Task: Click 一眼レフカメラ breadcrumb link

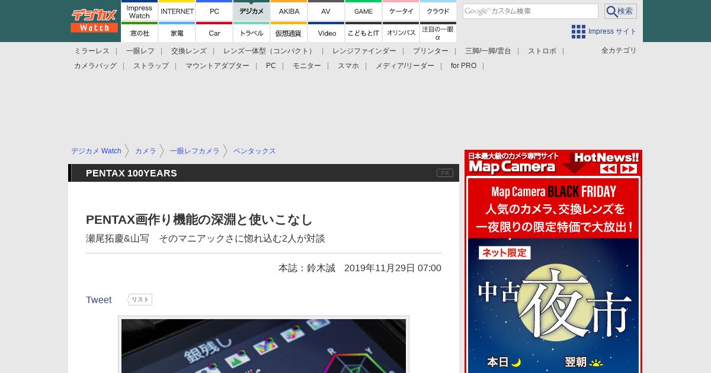Action: (x=194, y=151)
